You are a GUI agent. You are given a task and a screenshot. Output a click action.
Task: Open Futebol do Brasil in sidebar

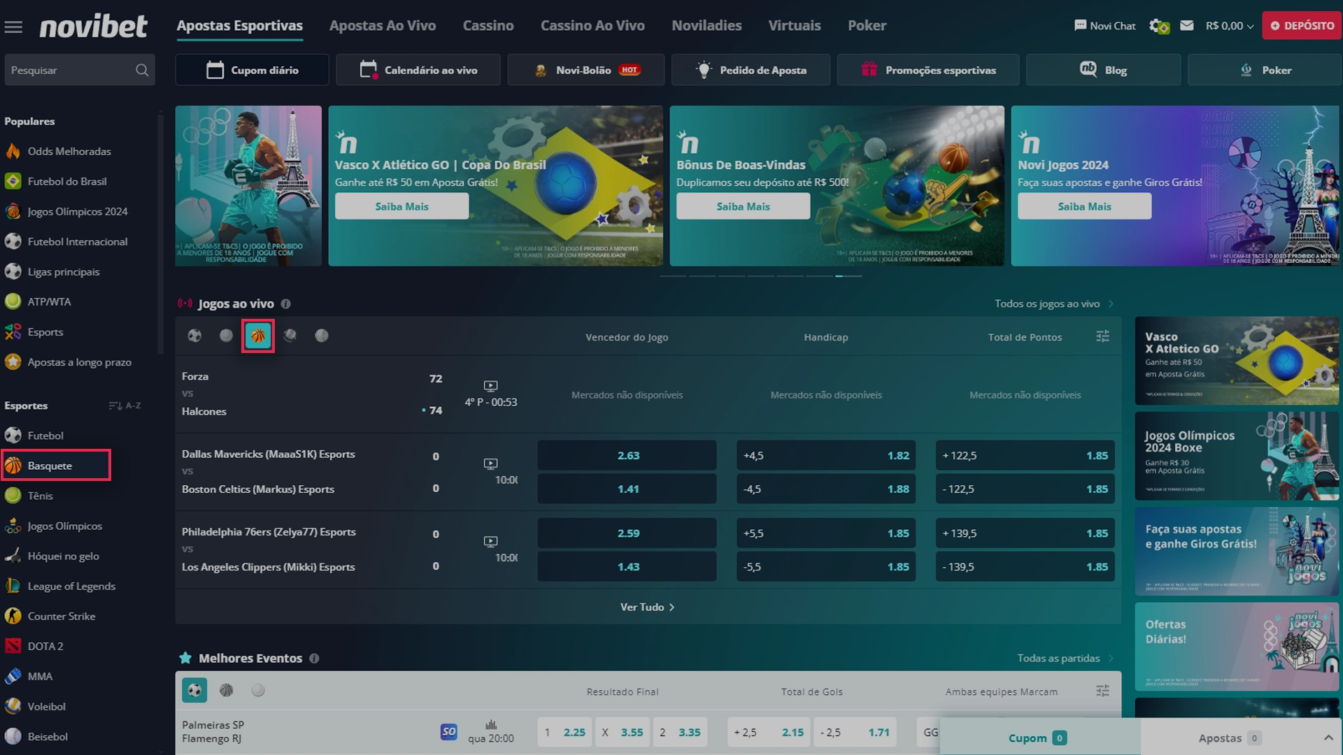point(67,181)
